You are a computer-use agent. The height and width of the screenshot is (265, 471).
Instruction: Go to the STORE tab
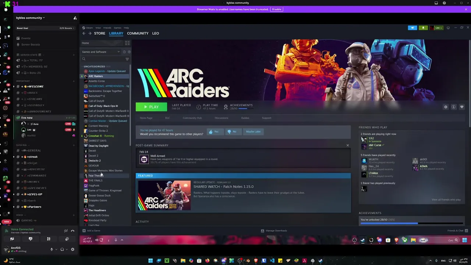[x=99, y=33]
